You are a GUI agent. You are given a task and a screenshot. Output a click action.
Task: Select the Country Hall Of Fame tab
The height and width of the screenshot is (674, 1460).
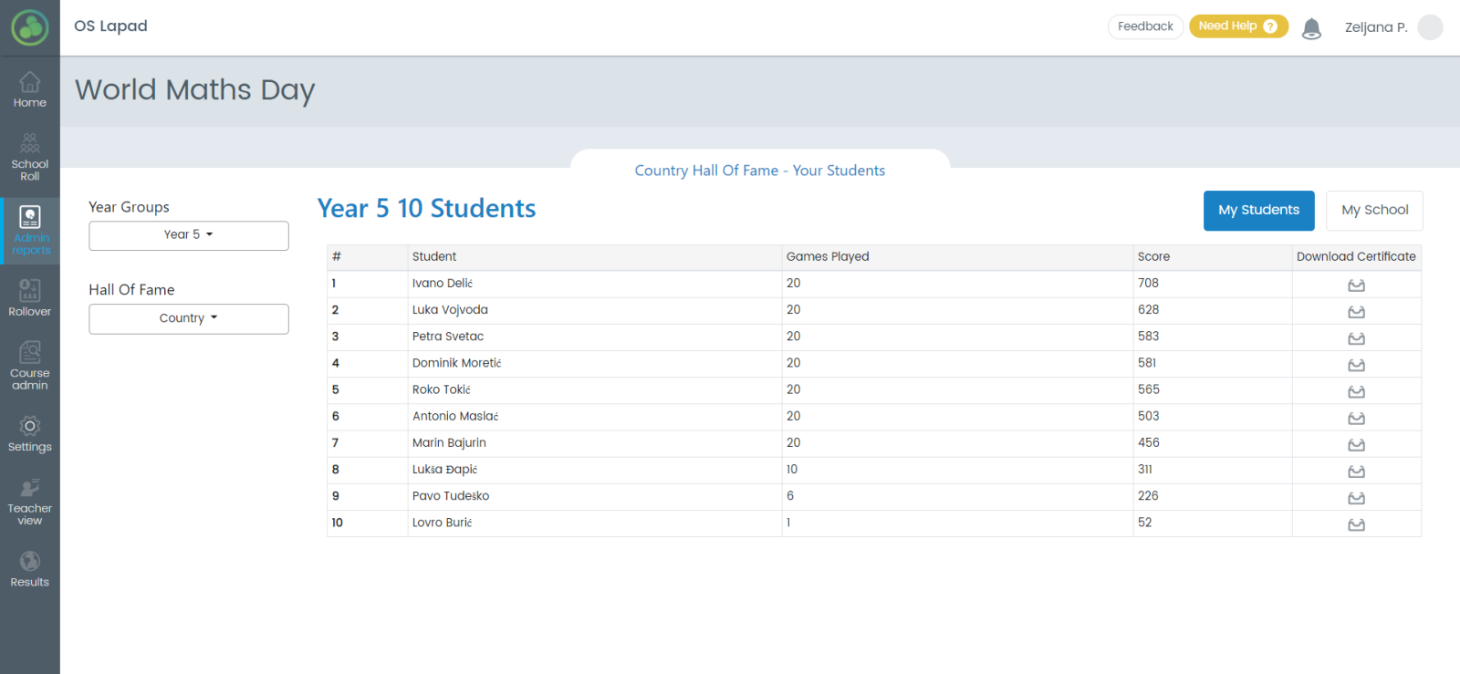click(760, 171)
